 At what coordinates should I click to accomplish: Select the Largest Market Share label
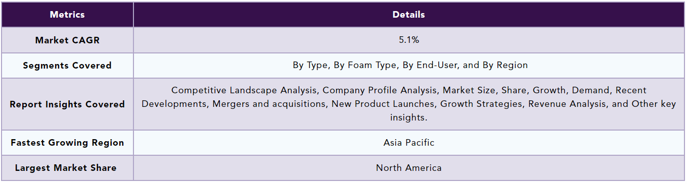pyautogui.click(x=66, y=168)
